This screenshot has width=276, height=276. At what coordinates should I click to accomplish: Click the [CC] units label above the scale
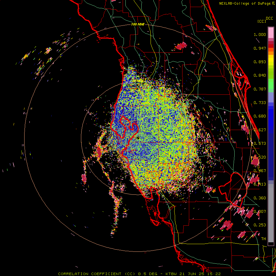click(x=262, y=21)
